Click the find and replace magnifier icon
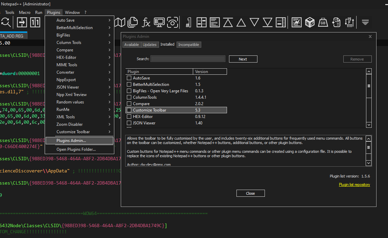 click(6, 22)
